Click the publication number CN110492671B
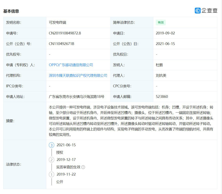 point(61,44)
